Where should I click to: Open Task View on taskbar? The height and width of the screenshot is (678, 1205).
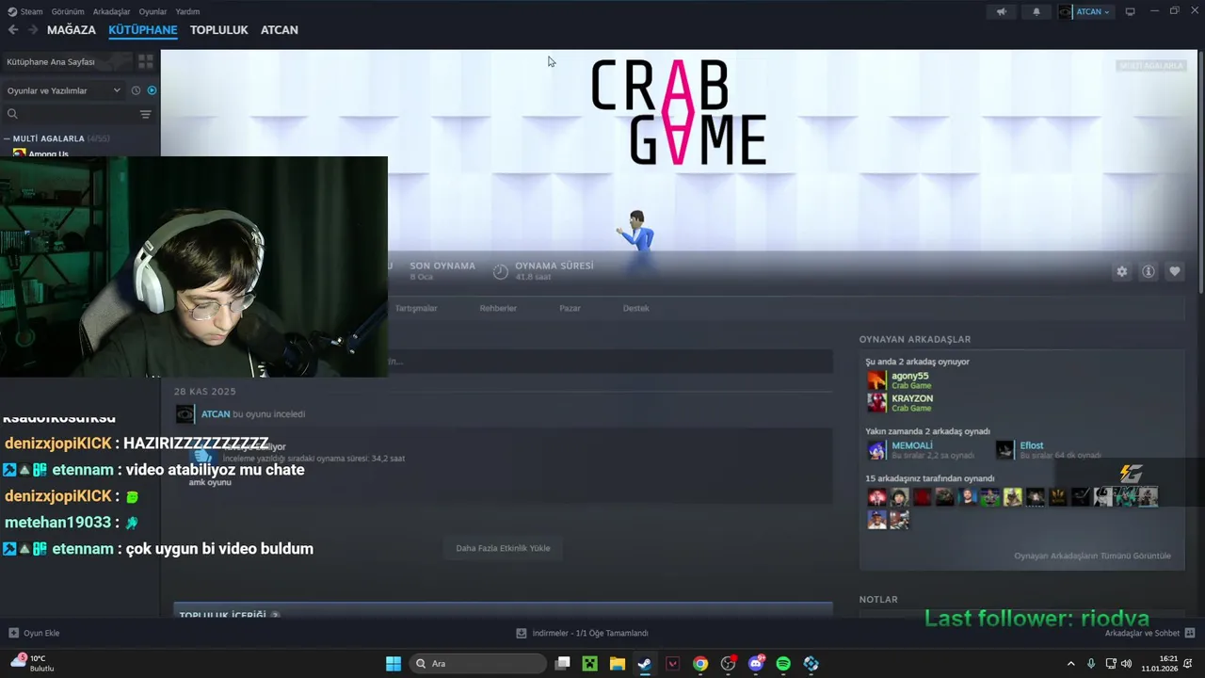562,664
